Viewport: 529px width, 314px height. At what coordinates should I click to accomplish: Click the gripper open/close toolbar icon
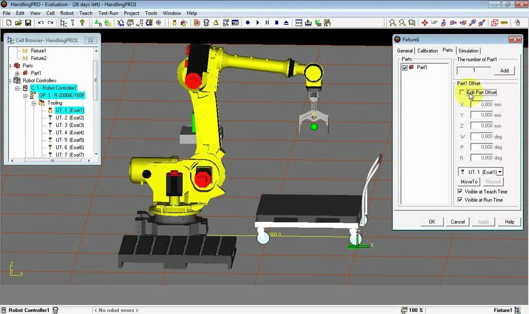(x=175, y=23)
